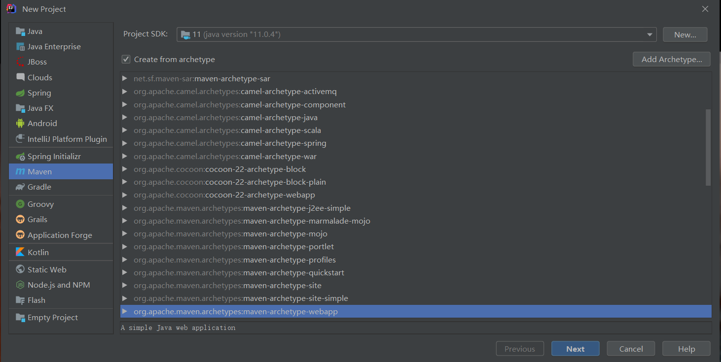The image size is (721, 362).
Task: Click the Flash folder icon
Action: (x=20, y=300)
